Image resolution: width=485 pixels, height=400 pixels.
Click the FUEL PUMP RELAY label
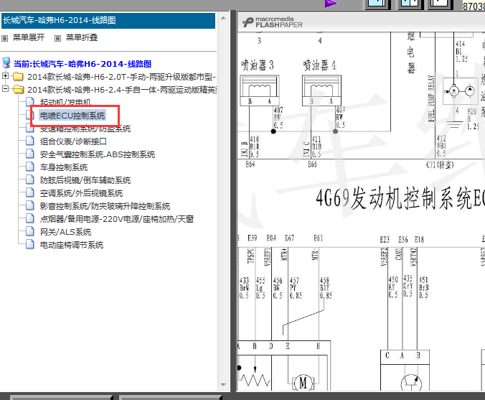pyautogui.click(x=430, y=98)
